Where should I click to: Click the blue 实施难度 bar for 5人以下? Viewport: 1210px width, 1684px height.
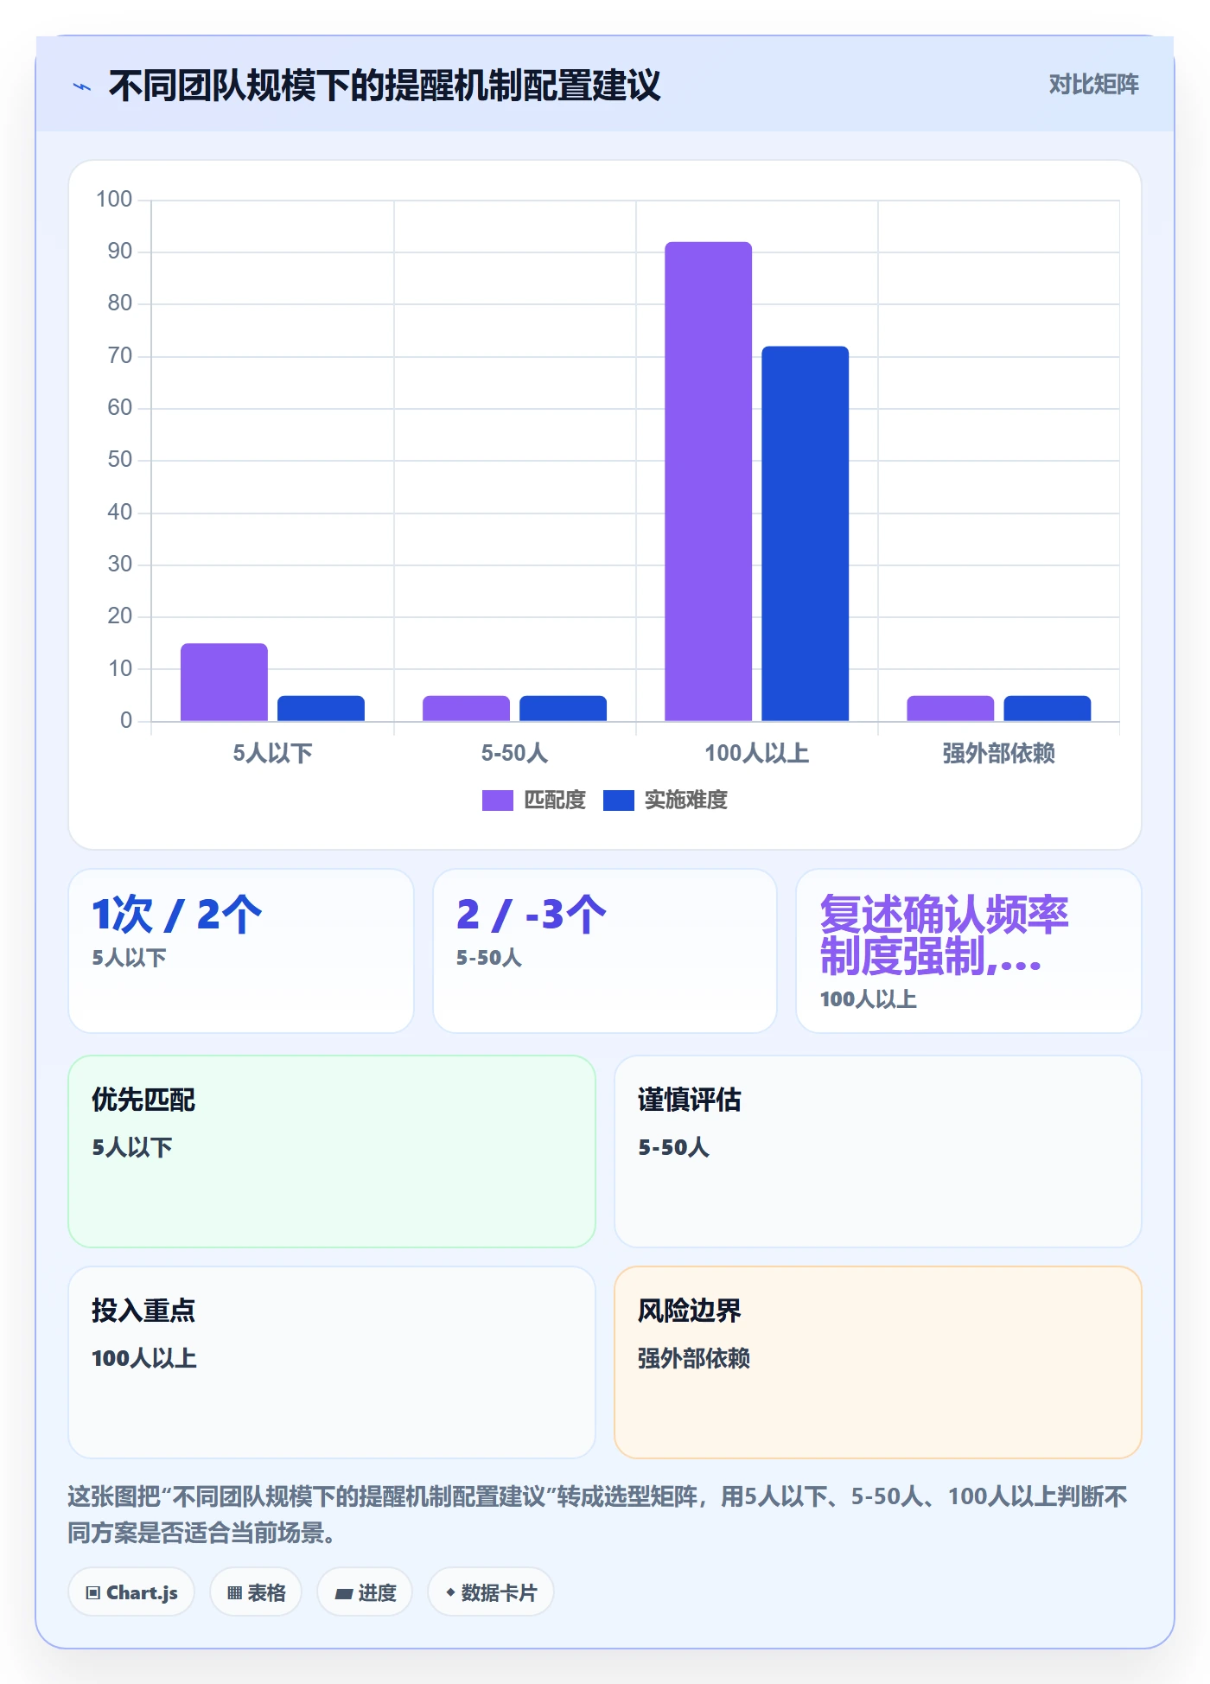coord(321,708)
